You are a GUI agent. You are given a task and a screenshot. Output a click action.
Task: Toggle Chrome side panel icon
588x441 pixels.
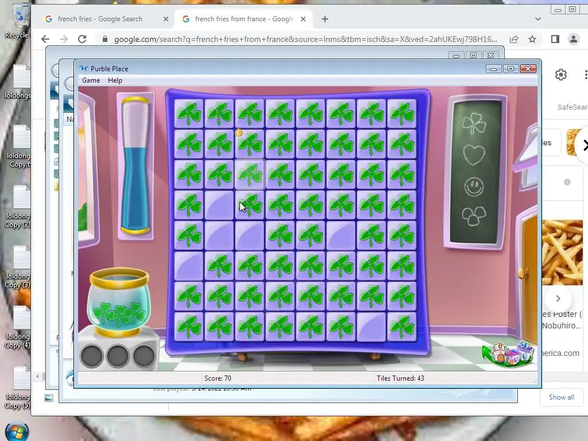point(555,39)
